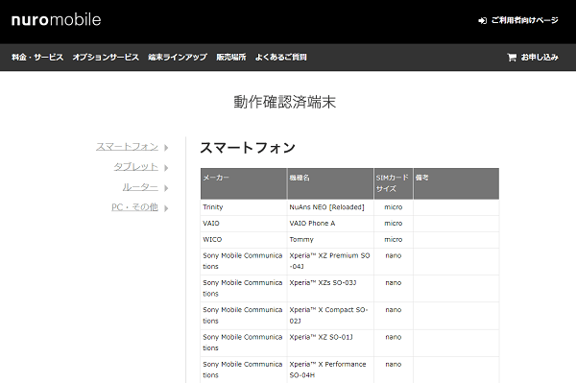The width and height of the screenshot is (576, 383).
Task: Click the VAIO Phone A table row
Action: tap(349, 224)
